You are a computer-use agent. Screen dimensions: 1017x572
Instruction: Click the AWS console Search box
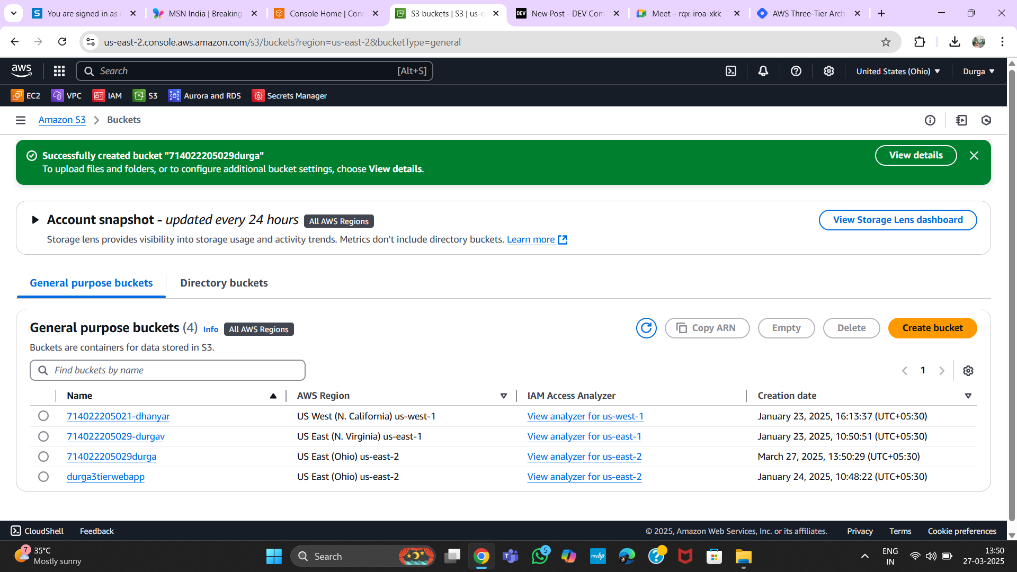click(254, 71)
